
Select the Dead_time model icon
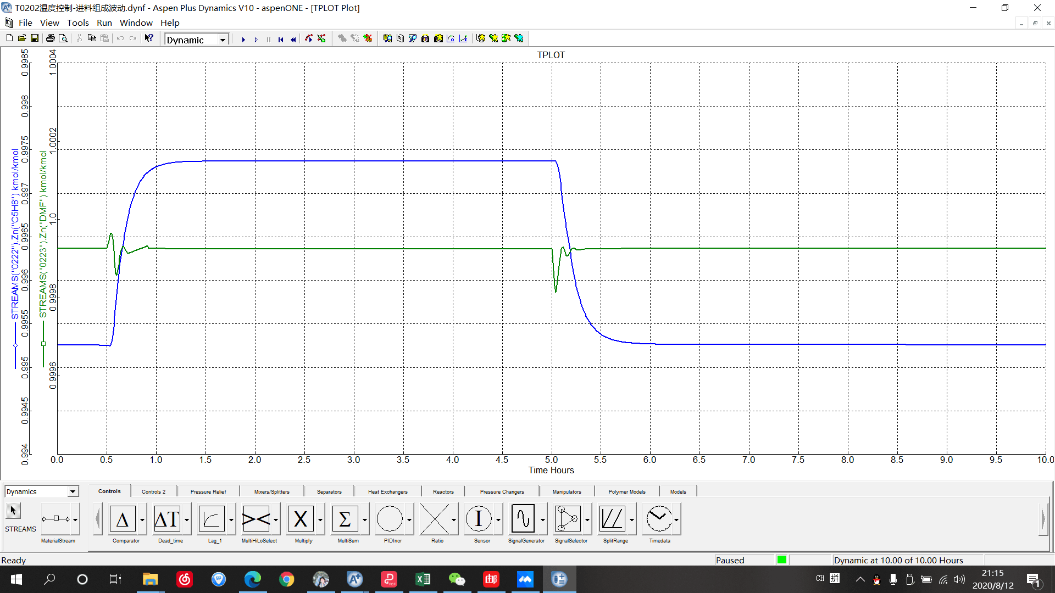168,519
